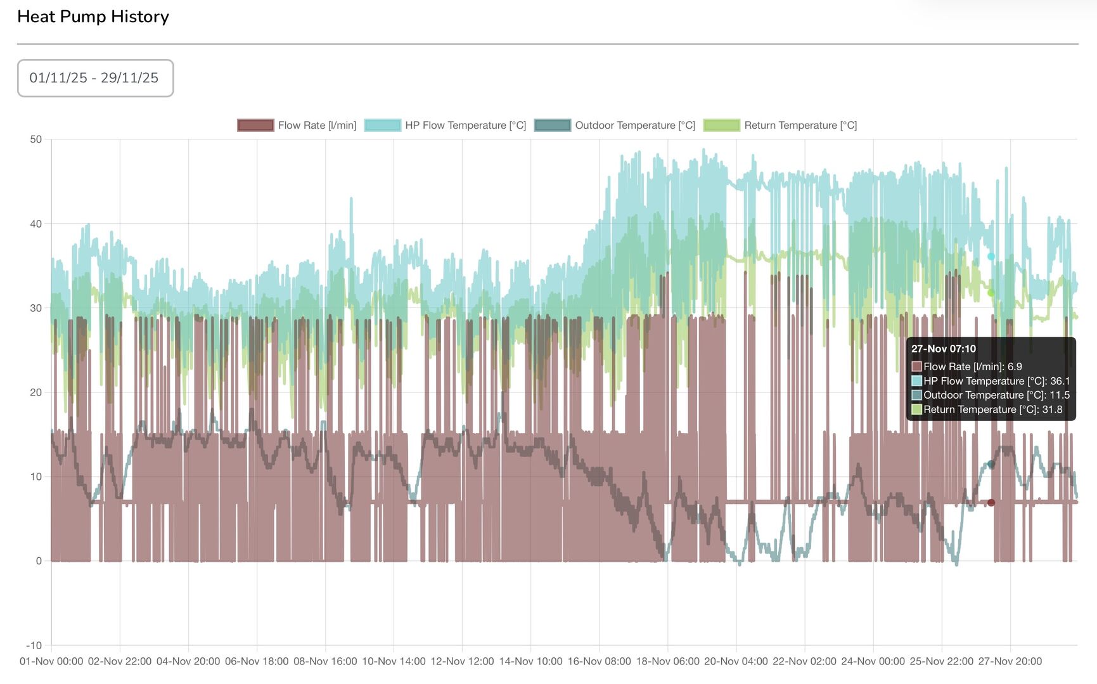Click the '01-Nov 00:00' x-axis label
The image size is (1097, 684).
point(51,661)
